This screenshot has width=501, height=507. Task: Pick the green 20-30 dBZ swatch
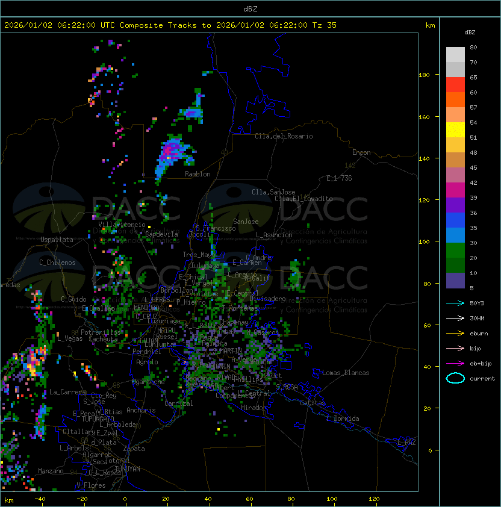pos(455,250)
